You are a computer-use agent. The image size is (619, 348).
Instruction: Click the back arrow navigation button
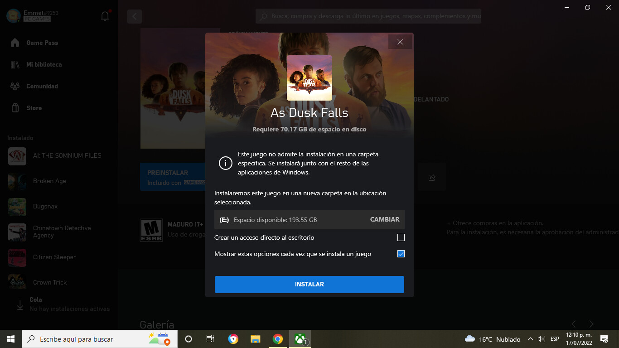click(135, 17)
